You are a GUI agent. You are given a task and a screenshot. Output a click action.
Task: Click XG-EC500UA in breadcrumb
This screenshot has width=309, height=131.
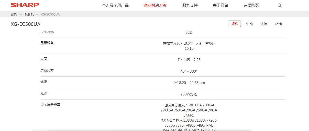pyautogui.click(x=50, y=14)
